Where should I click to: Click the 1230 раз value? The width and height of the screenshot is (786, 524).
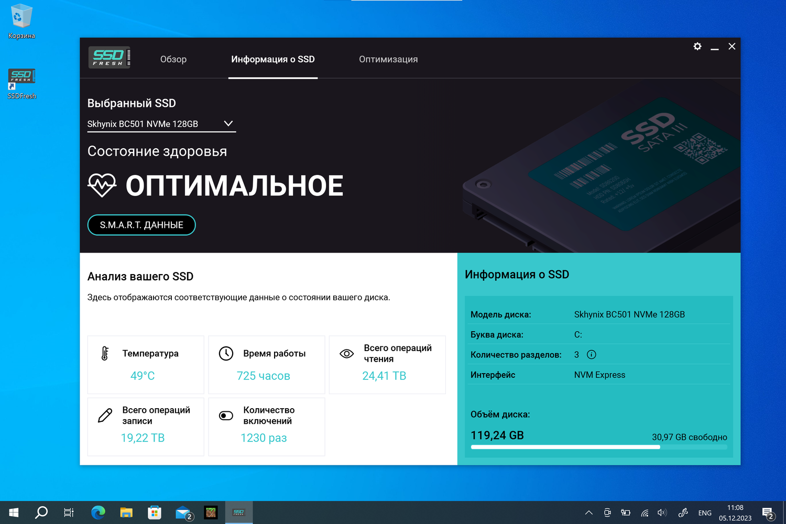(x=264, y=438)
